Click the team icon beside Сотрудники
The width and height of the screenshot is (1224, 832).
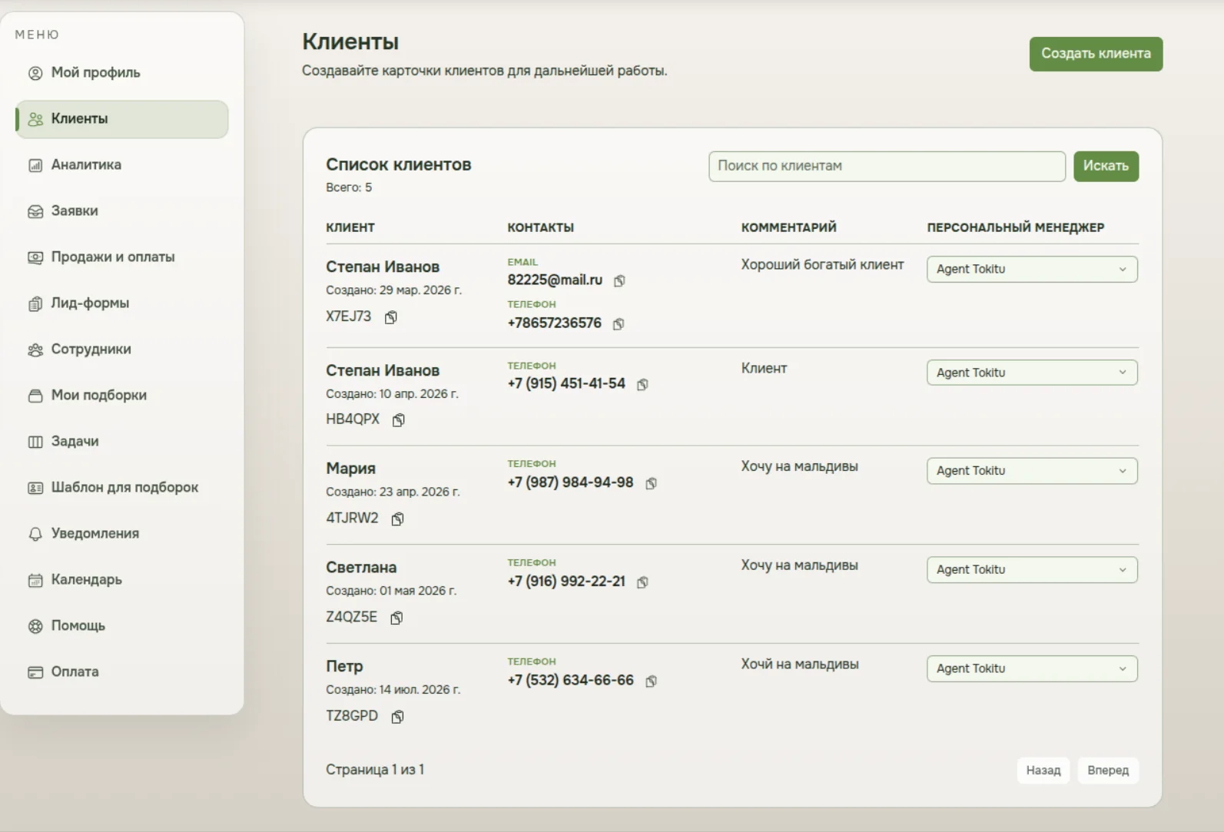35,350
